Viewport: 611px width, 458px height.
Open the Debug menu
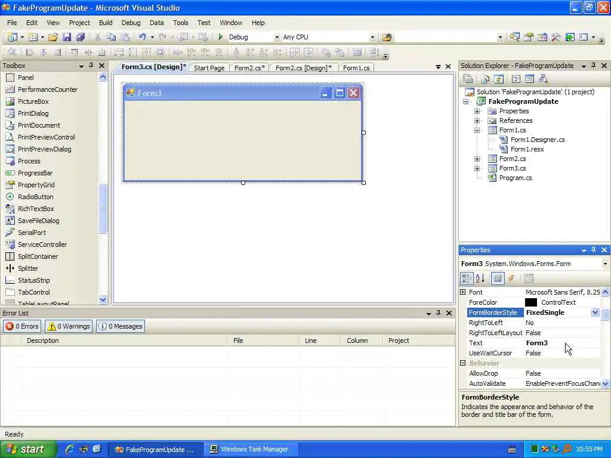pyautogui.click(x=131, y=23)
